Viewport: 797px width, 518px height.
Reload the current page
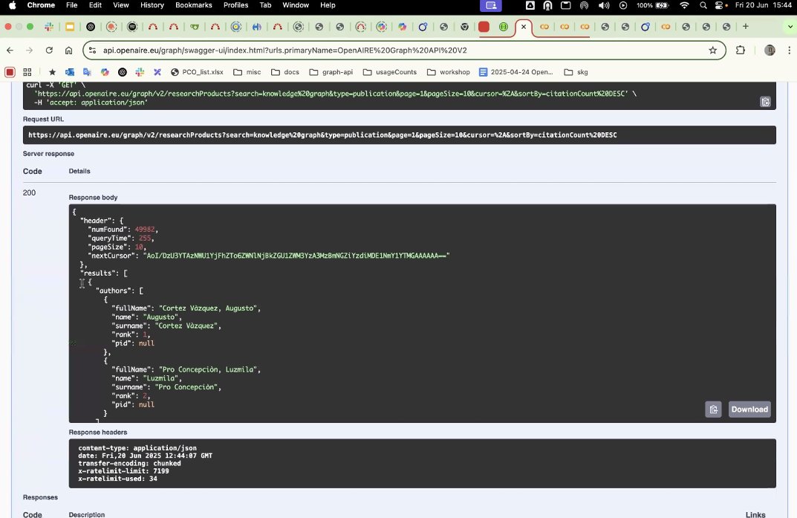tap(49, 51)
